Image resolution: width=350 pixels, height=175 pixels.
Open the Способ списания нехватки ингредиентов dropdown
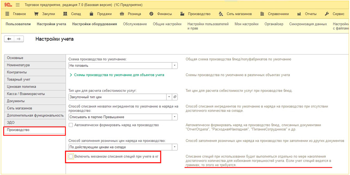[175, 117]
